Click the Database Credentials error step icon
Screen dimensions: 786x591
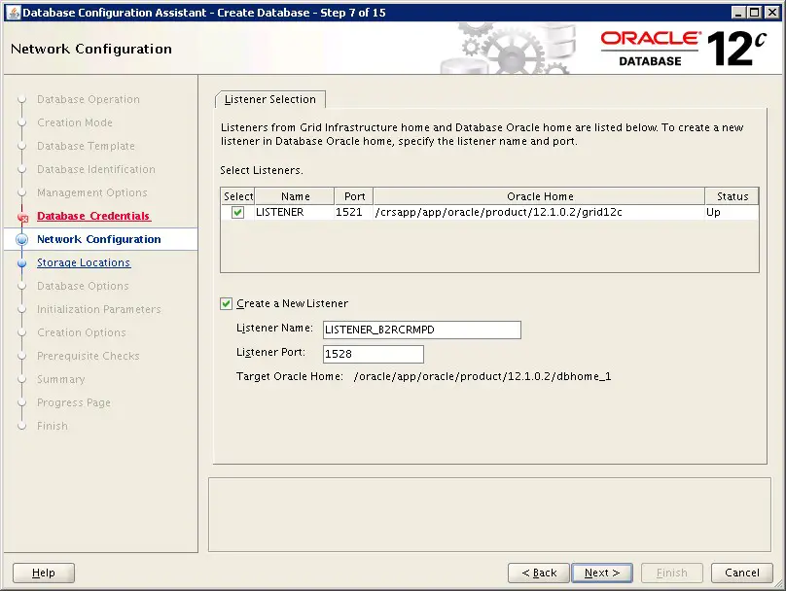[22, 217]
